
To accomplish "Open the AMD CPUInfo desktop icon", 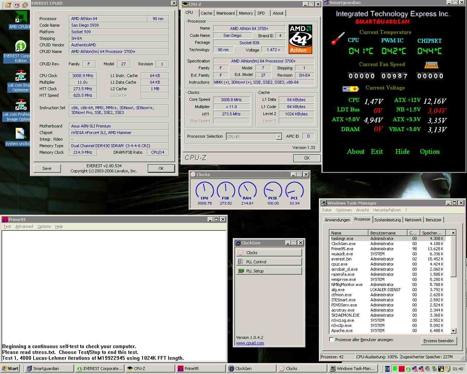I will click(20, 19).
